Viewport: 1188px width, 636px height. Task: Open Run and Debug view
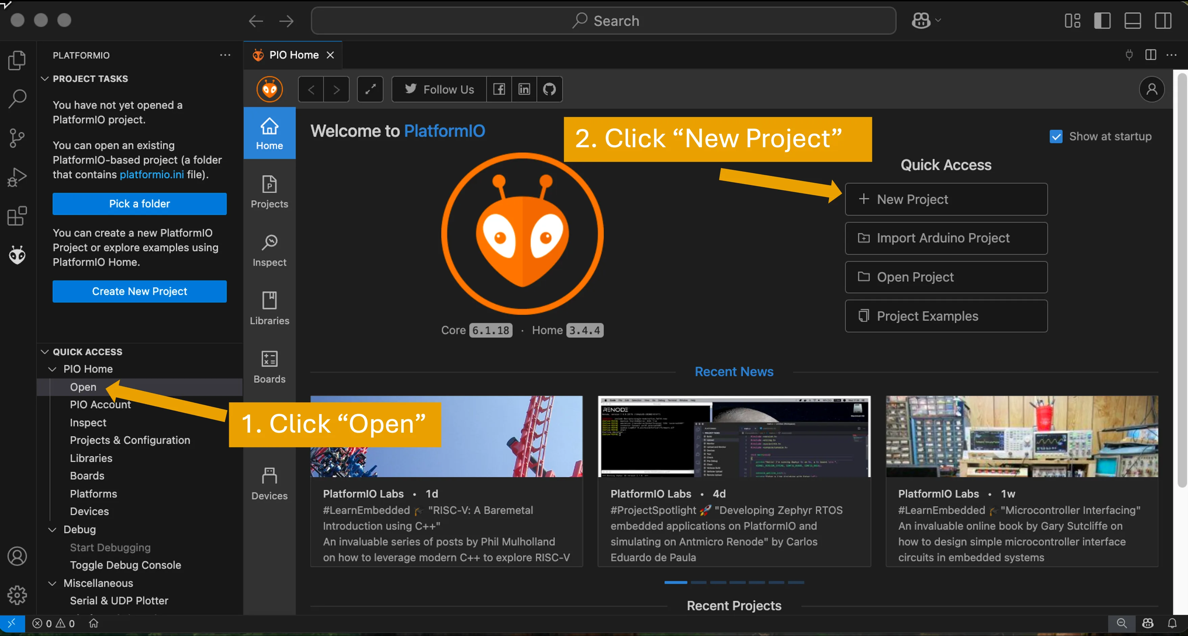coord(17,177)
